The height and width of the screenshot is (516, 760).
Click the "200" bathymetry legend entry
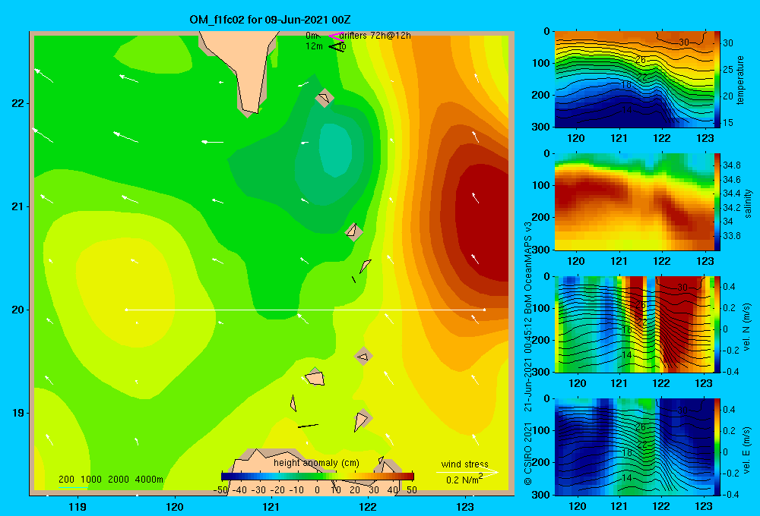[66, 480]
